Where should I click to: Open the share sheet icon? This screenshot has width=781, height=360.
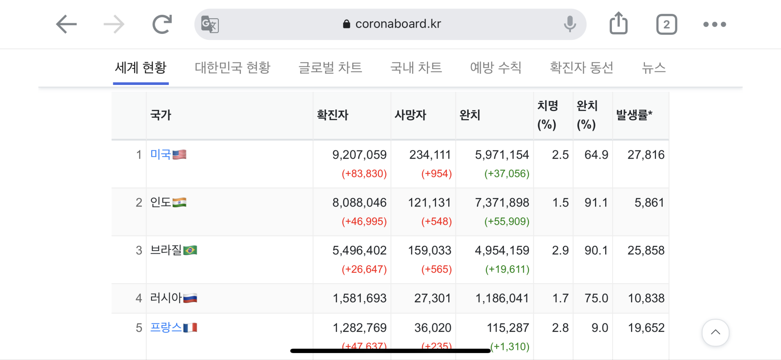coord(619,24)
